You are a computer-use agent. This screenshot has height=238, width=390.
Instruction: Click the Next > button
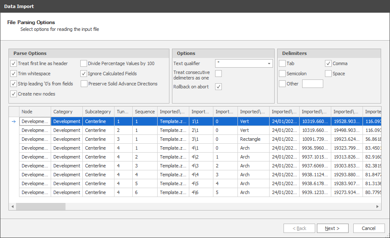(333, 228)
